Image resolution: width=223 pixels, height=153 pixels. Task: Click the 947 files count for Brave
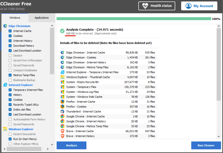pyautogui.click(x=150, y=131)
